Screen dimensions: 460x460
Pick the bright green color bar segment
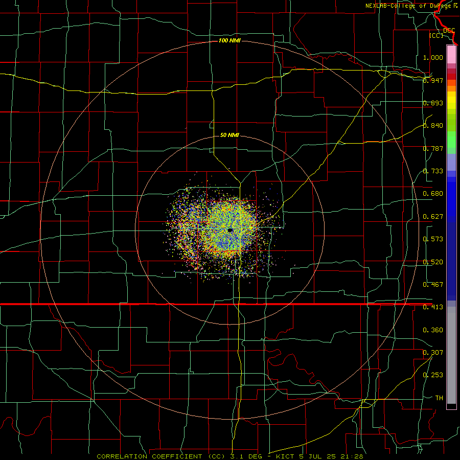coord(451,140)
